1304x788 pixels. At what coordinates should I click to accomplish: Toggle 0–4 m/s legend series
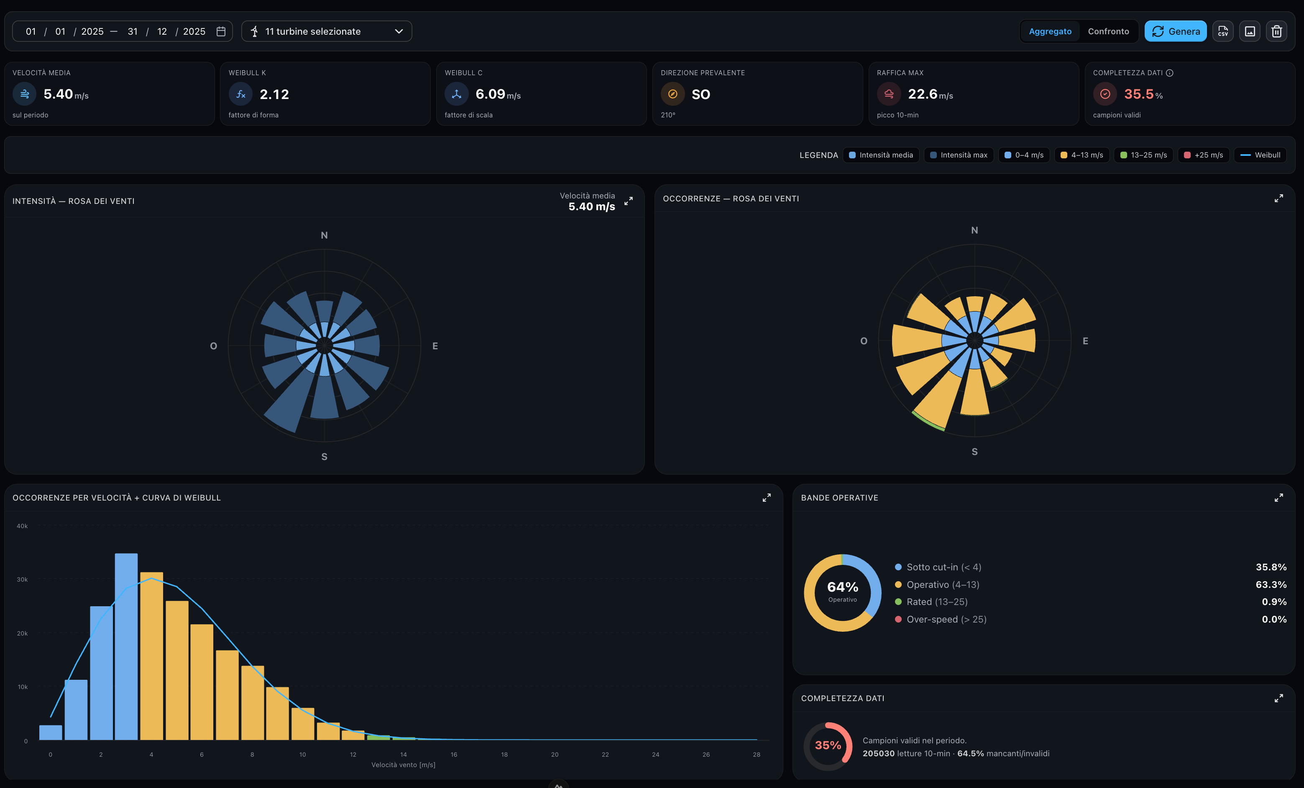pyautogui.click(x=1024, y=155)
